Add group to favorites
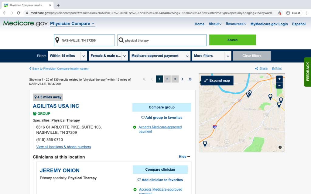This screenshot has width=311, height=194. coord(162,118)
